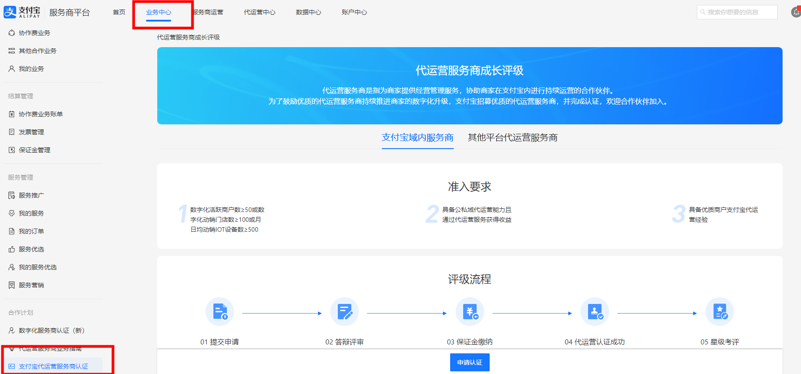This screenshot has width=801, height=374.
Task: Click the 04 代运营认证成功 step icon
Action: click(595, 312)
